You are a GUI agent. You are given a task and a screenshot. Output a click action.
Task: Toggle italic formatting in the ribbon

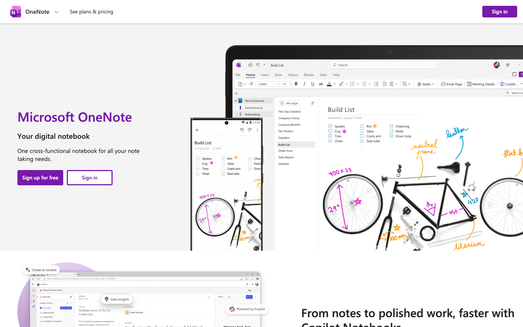tap(304, 84)
